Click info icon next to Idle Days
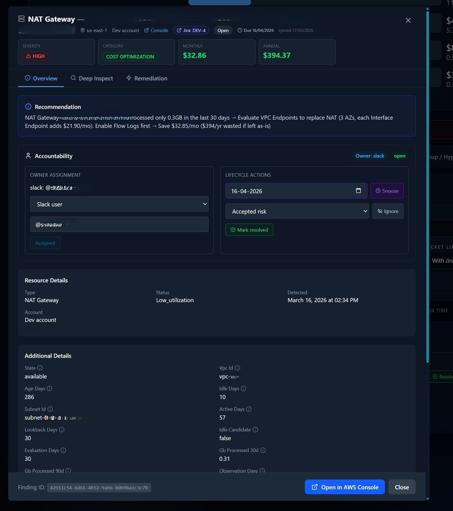This screenshot has height=511, width=453. [x=244, y=389]
